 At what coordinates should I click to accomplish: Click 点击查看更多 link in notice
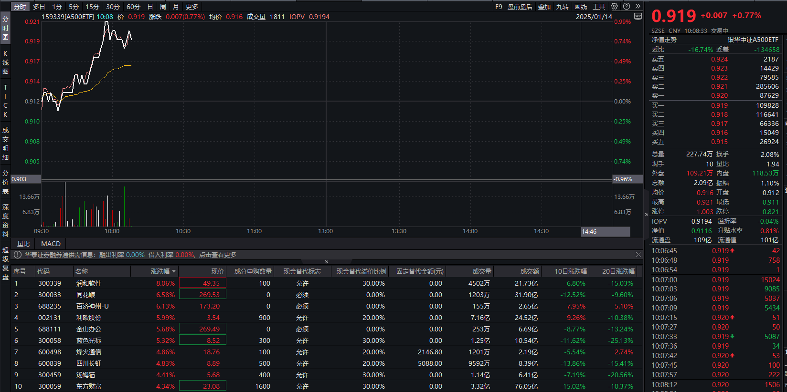[218, 255]
